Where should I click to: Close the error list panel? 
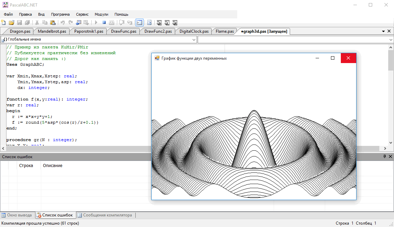click(x=390, y=156)
